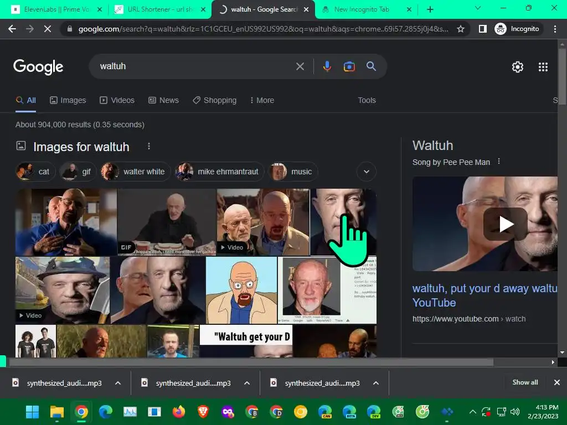
Task: Close the waltuh Google Search tab
Action: [x=306, y=9]
